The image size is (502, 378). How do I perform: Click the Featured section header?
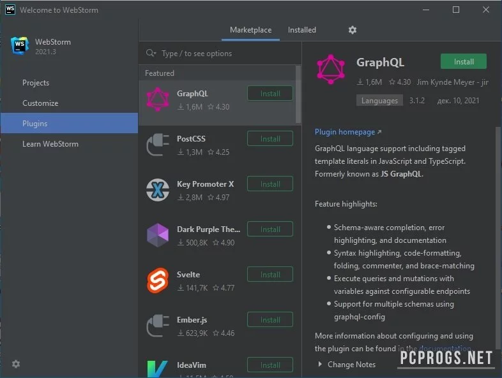click(x=160, y=73)
